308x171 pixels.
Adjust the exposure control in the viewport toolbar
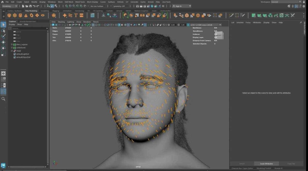tap(173, 25)
